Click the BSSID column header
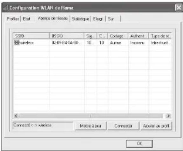 [67, 36]
